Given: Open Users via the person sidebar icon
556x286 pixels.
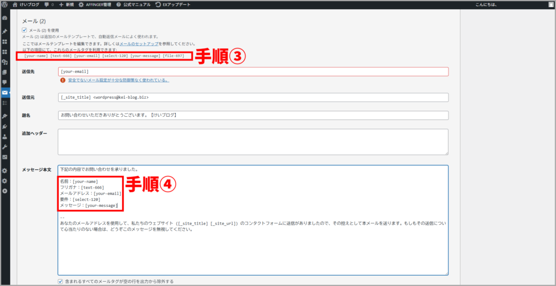Looking at the screenshot, I should [5, 137].
